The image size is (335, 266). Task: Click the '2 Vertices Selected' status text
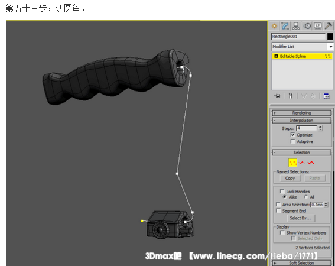tap(313, 248)
